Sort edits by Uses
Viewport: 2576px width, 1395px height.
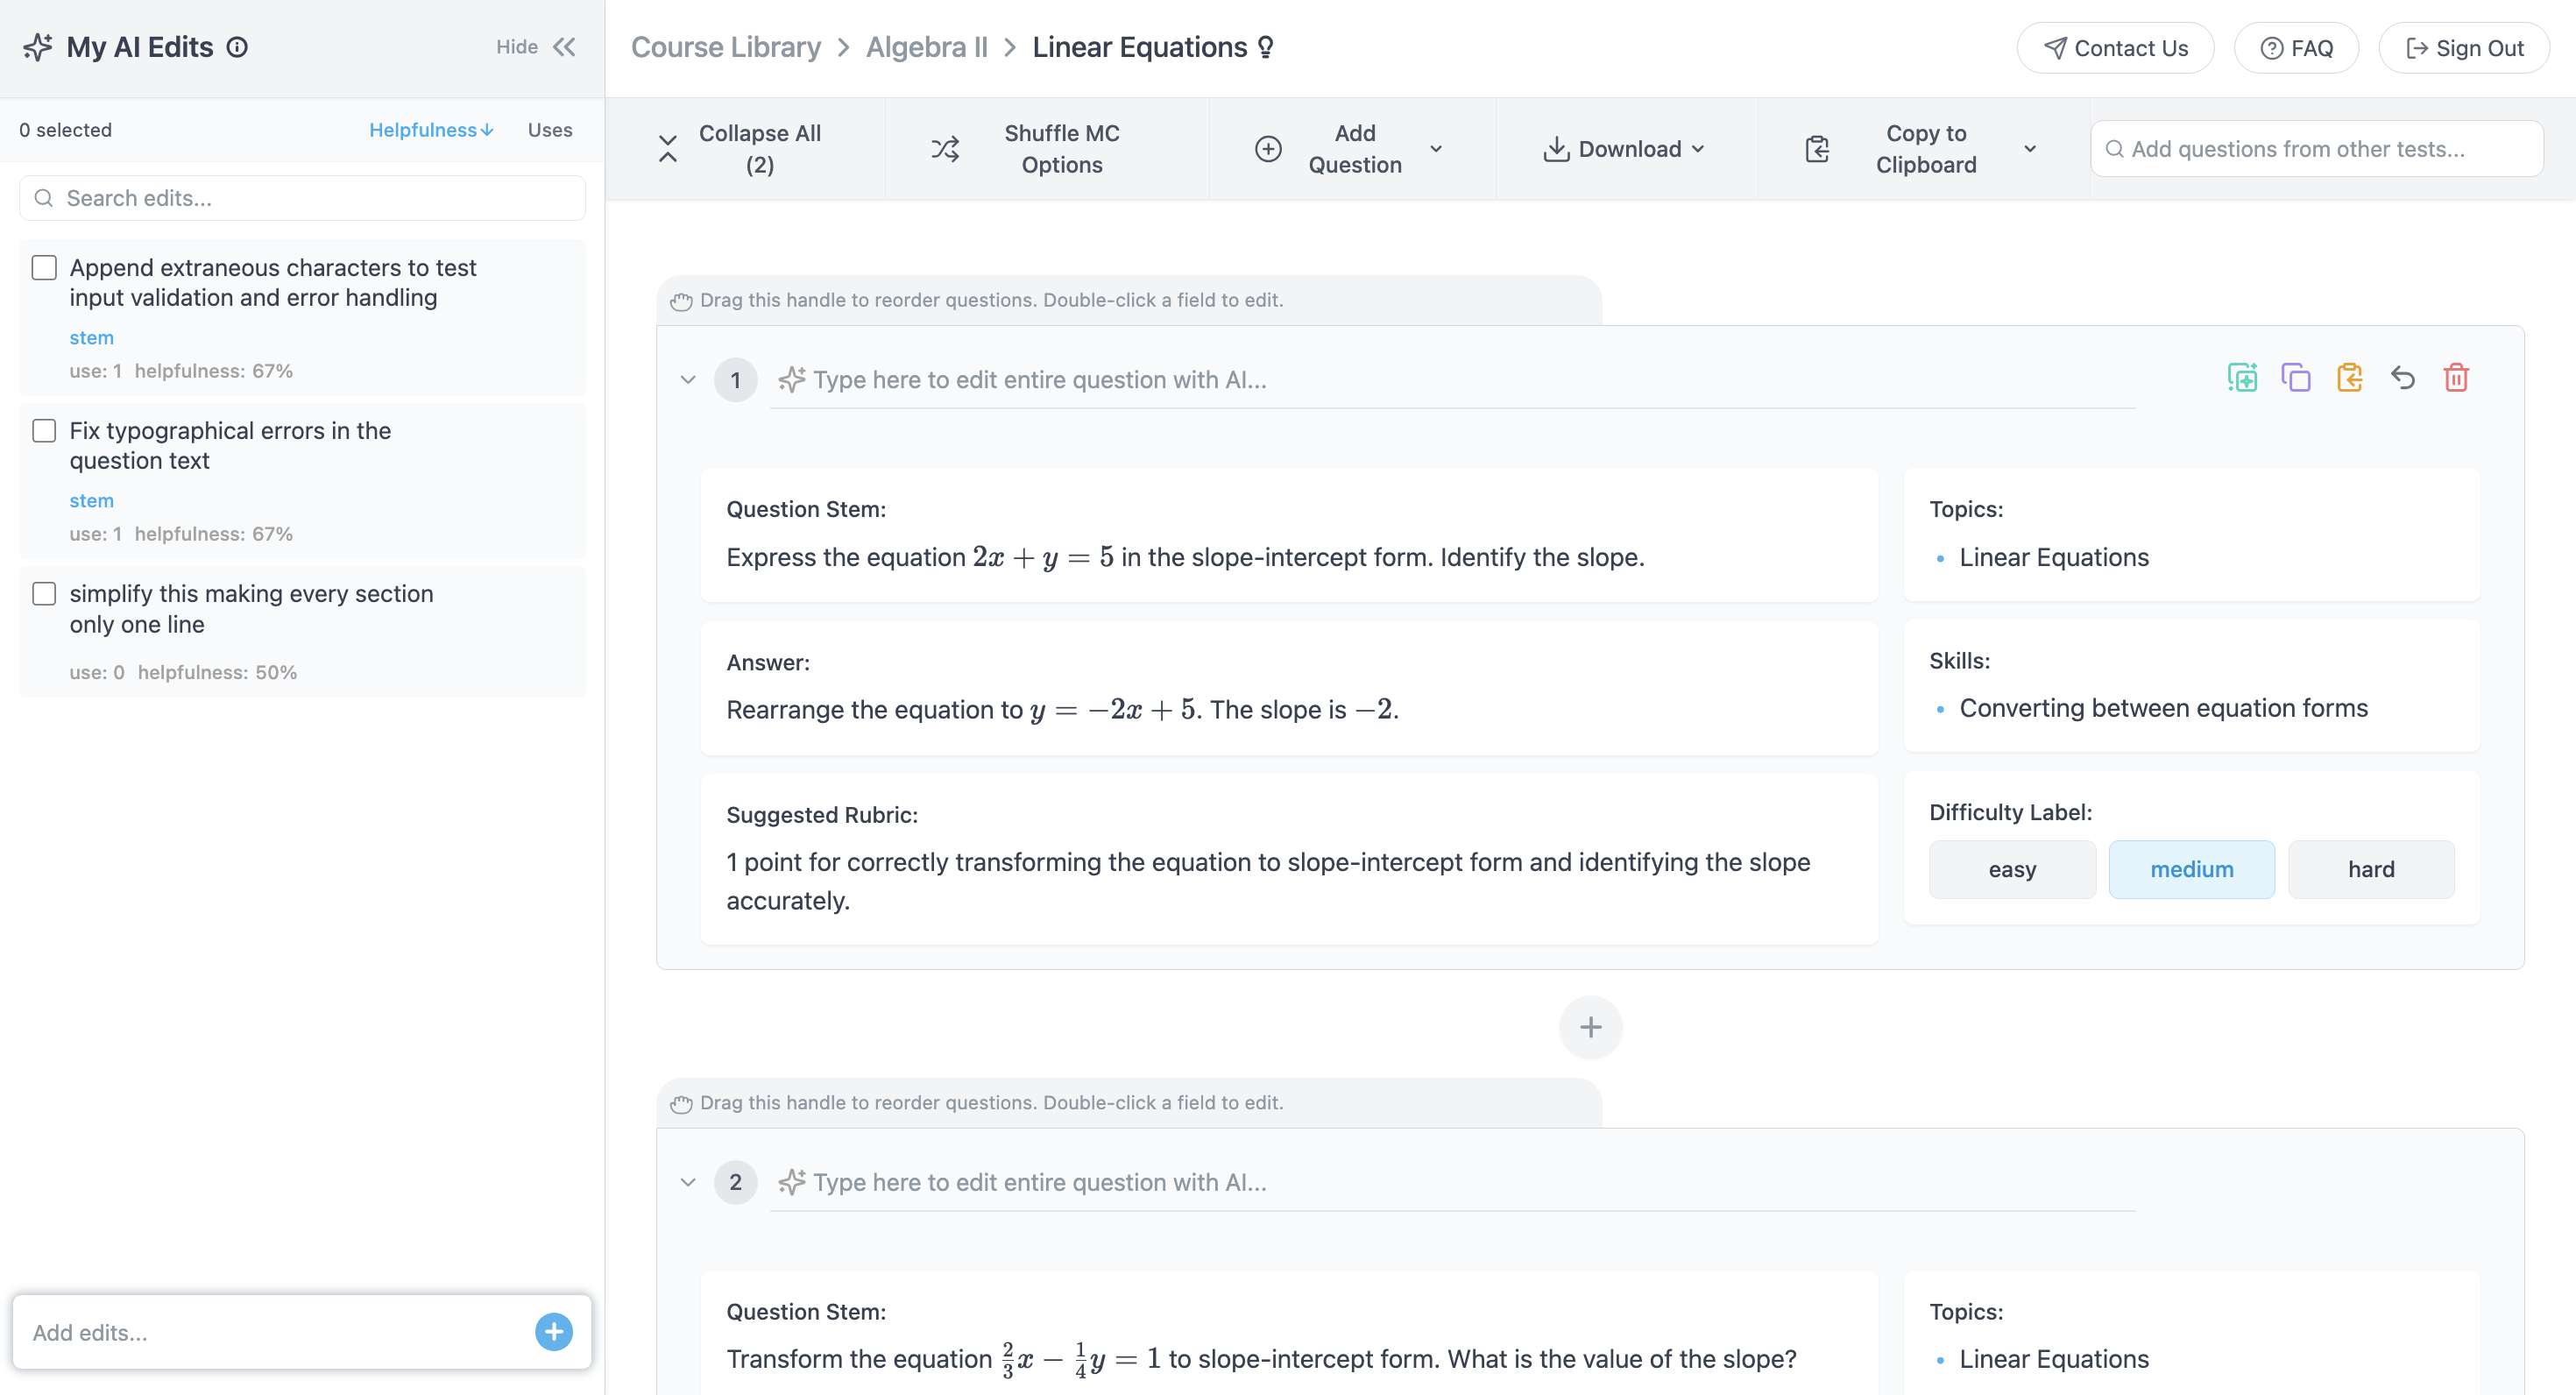(x=550, y=130)
